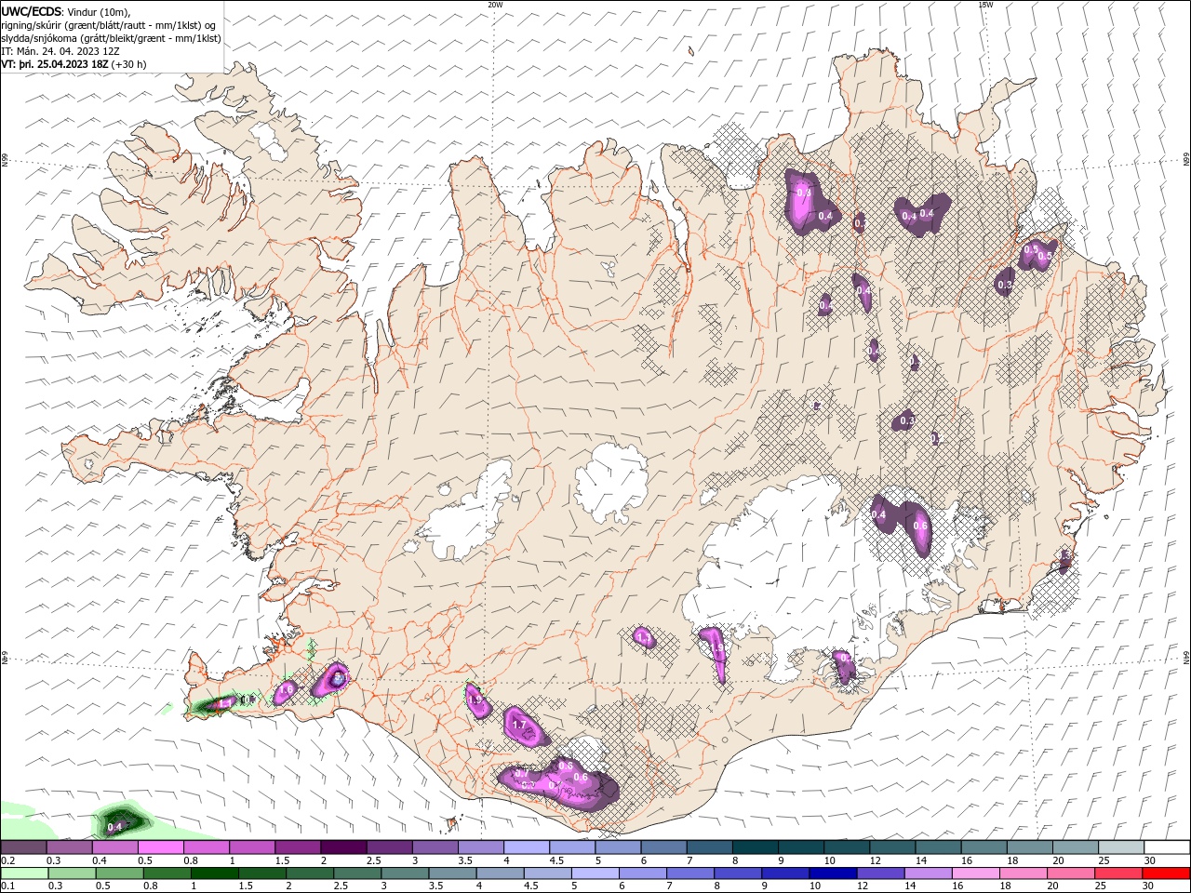This screenshot has height=893, width=1191.
Task: Click the 'slydda/snjókoma' legend description line
Action: point(111,37)
